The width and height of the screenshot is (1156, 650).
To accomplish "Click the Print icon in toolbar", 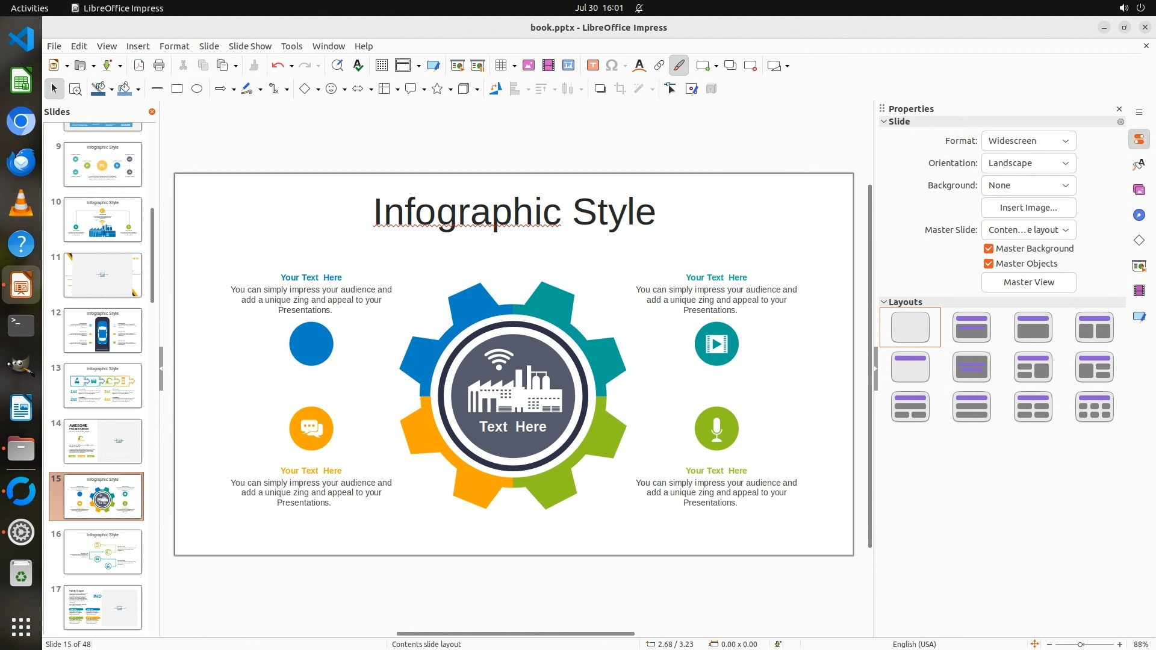I will click(x=159, y=66).
